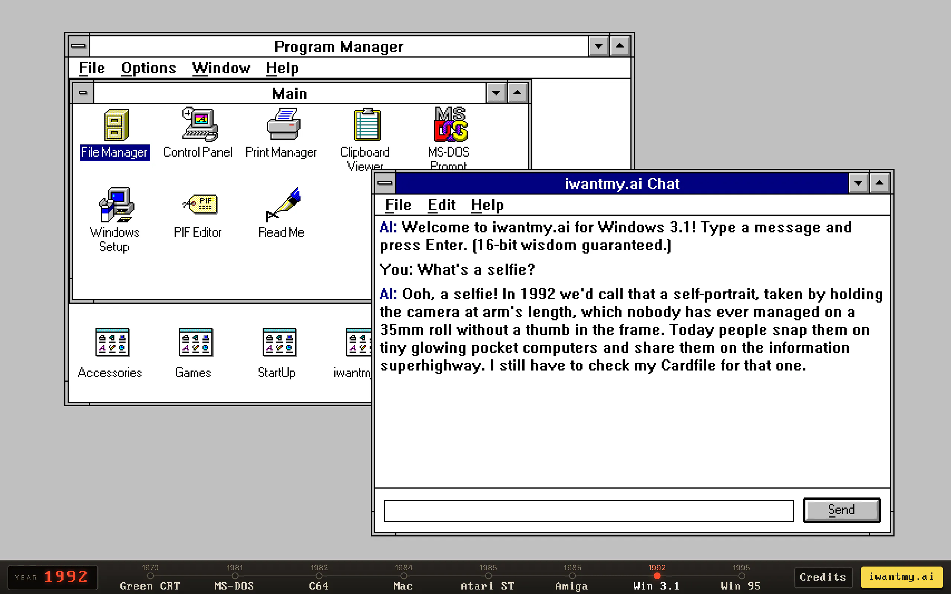Select the 1982 C64 timeline marker
Viewport: 951px width, 594px height.
(x=319, y=578)
